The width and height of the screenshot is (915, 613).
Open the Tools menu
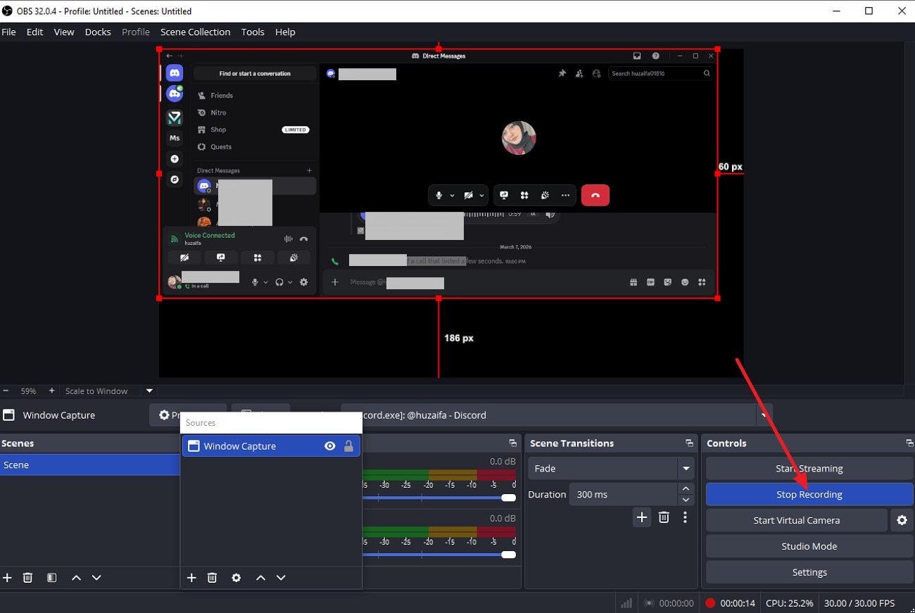click(x=253, y=32)
